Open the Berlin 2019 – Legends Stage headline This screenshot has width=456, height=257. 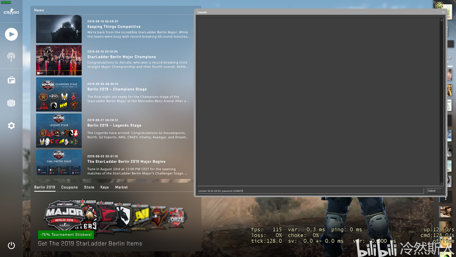114,125
